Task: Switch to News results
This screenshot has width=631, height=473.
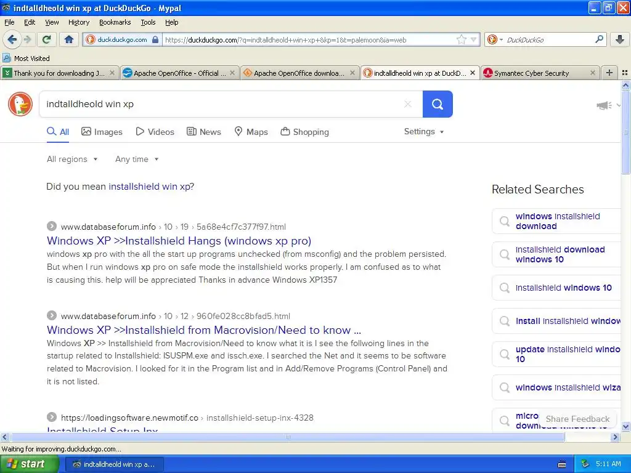Action: pyautogui.click(x=204, y=132)
